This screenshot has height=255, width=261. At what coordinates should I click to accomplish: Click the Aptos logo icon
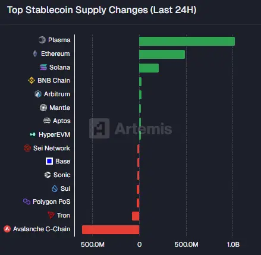coord(47,121)
